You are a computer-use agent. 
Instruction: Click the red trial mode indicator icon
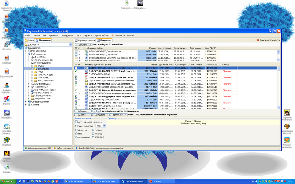[x=113, y=36]
